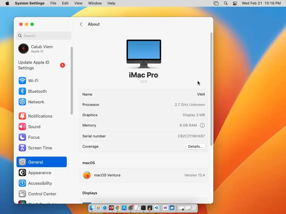The height and width of the screenshot is (214, 286).
Task: Open the View menu
Action: [78, 3]
